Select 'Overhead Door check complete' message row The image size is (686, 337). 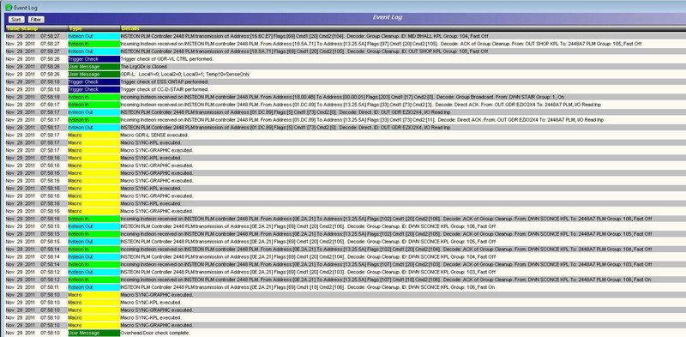pyautogui.click(x=346, y=333)
